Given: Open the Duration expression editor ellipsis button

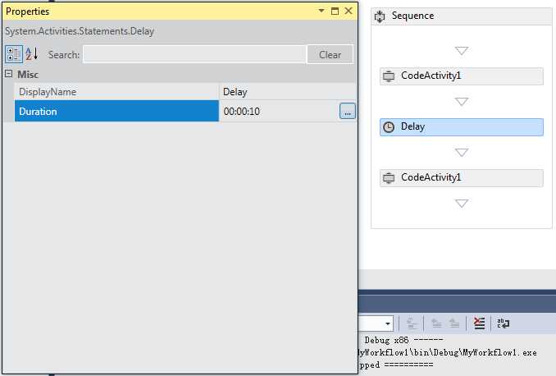Looking at the screenshot, I should pos(348,111).
